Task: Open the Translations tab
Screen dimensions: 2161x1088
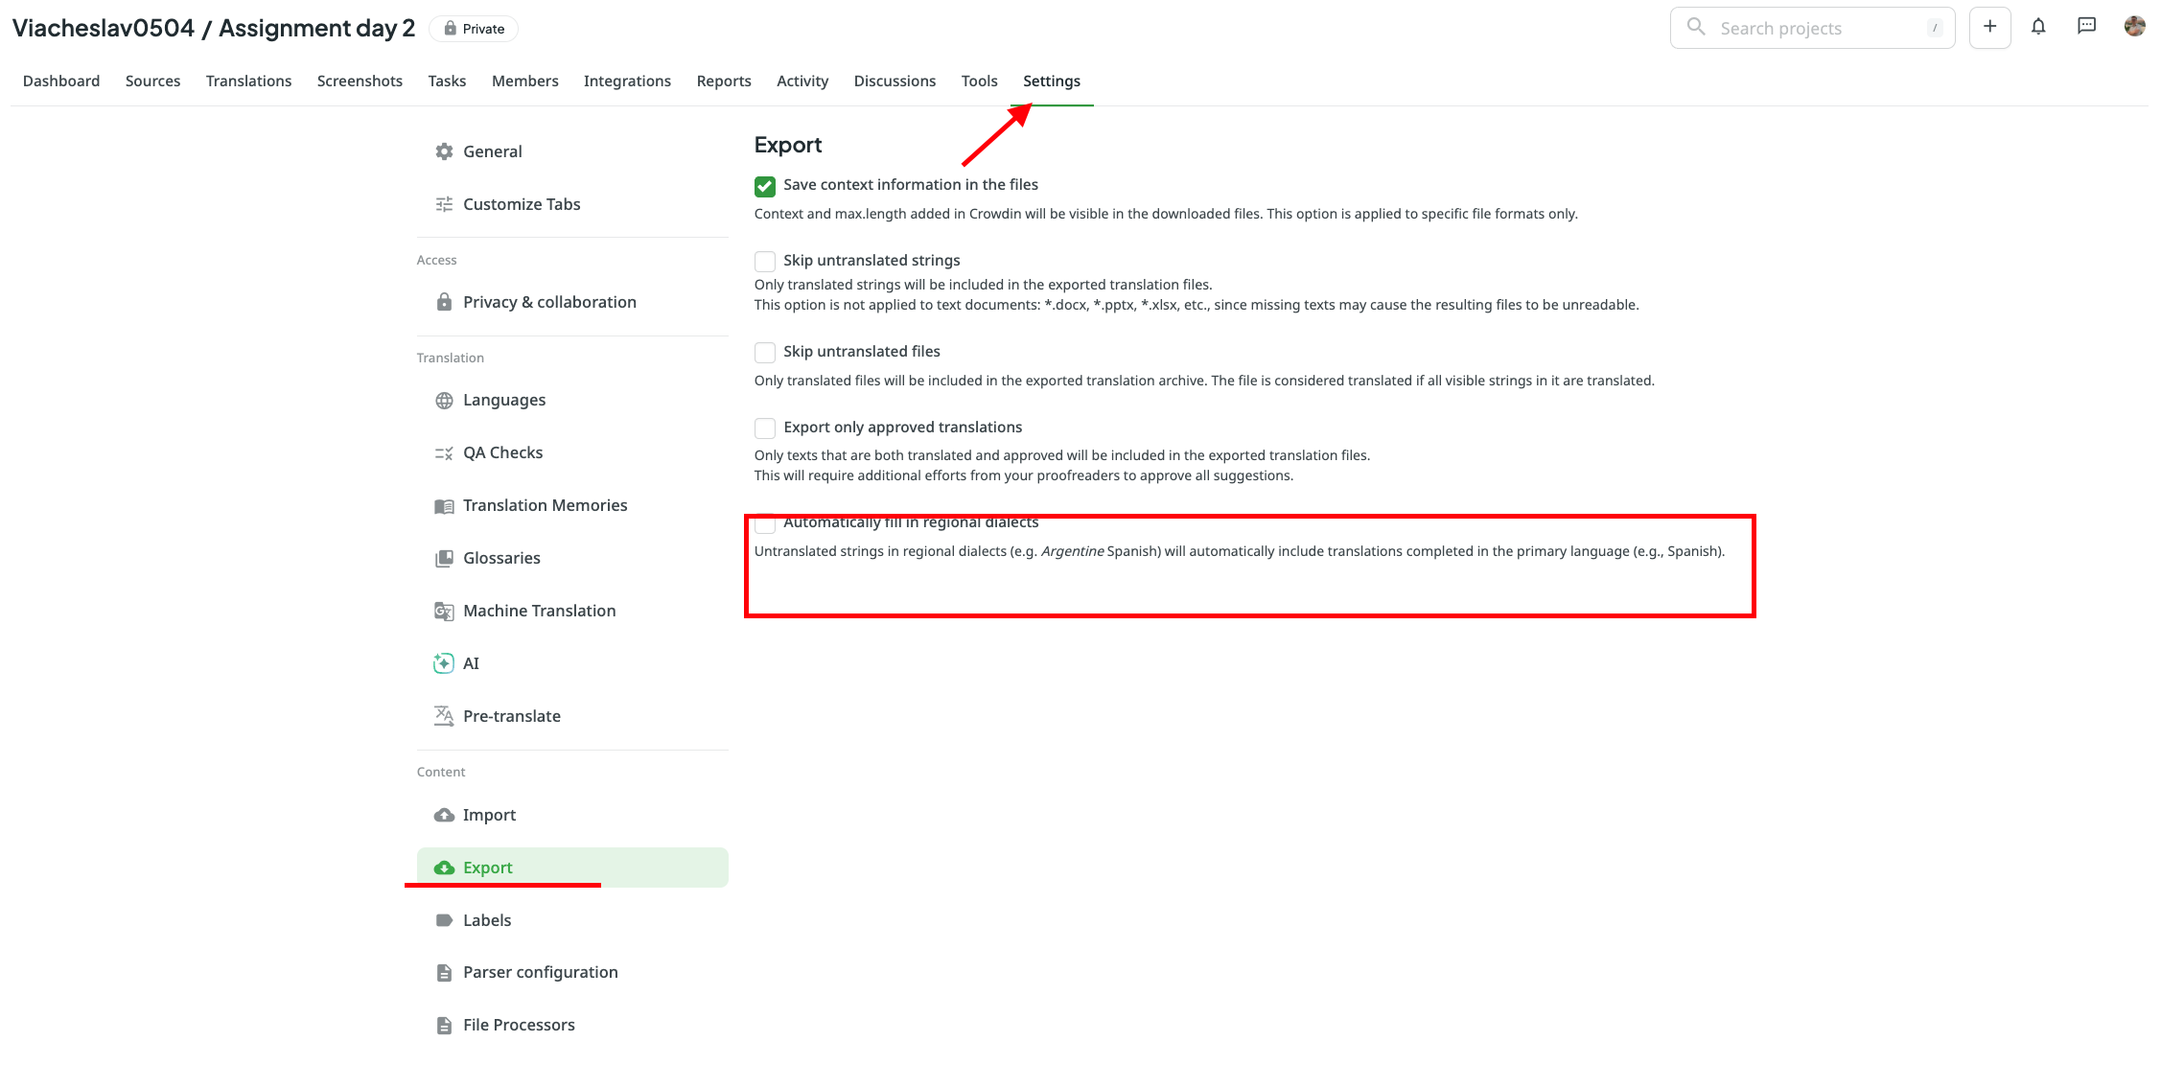Action: click(x=248, y=81)
